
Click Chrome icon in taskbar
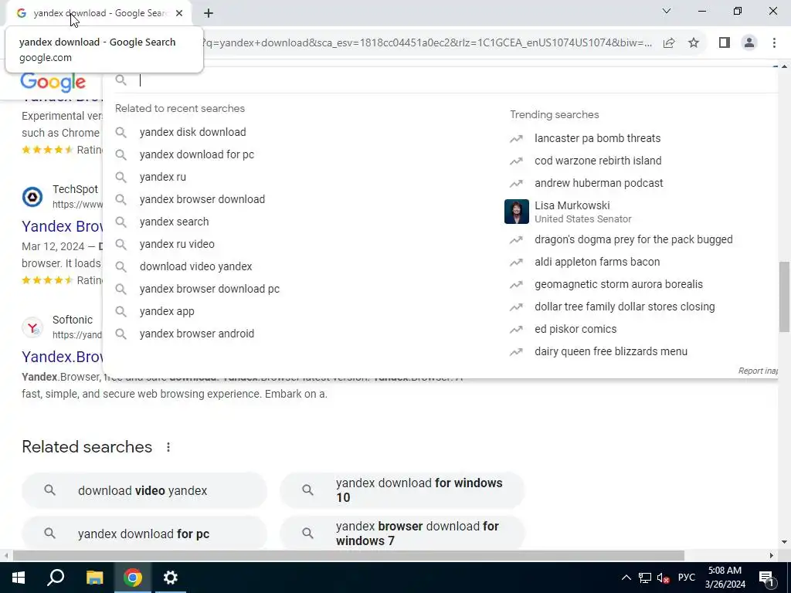133,578
